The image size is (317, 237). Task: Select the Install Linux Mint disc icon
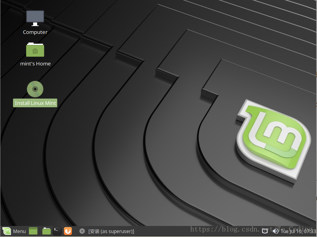[35, 89]
